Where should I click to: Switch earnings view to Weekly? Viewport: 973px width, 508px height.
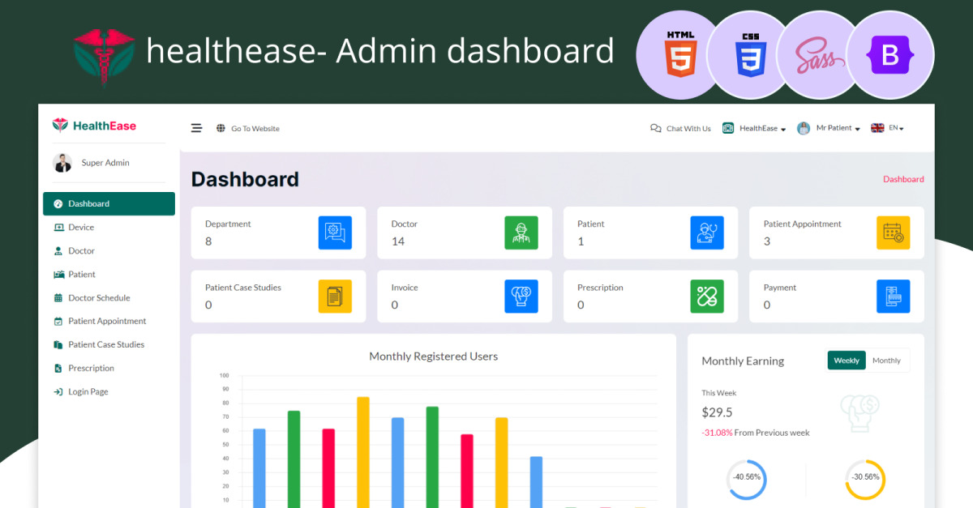(847, 361)
